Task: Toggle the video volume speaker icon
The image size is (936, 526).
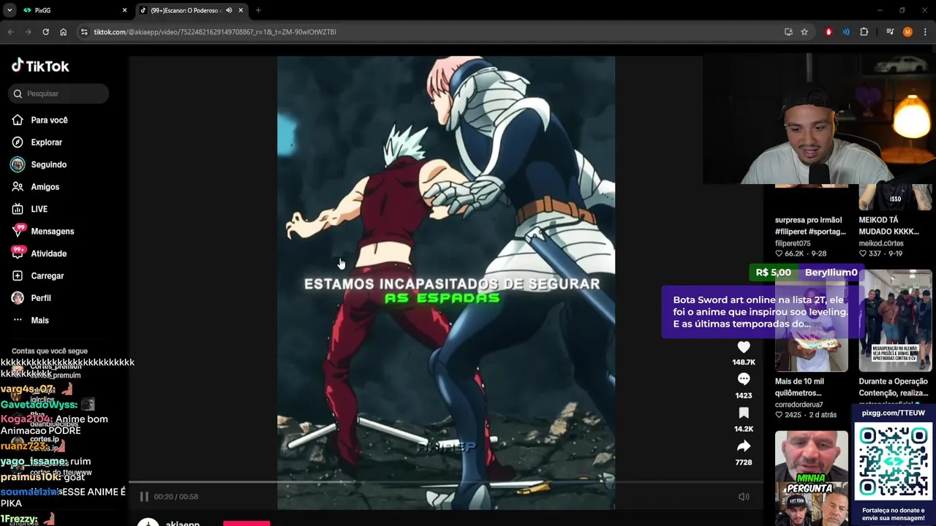Action: [x=744, y=497]
